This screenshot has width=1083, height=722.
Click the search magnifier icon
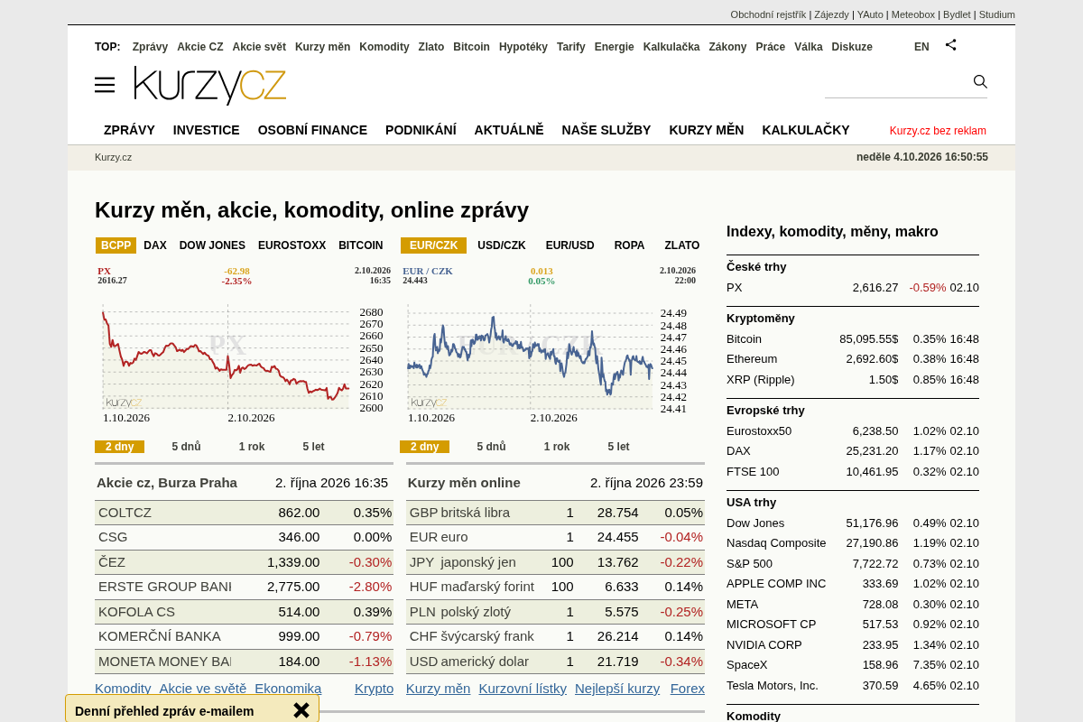(x=980, y=82)
